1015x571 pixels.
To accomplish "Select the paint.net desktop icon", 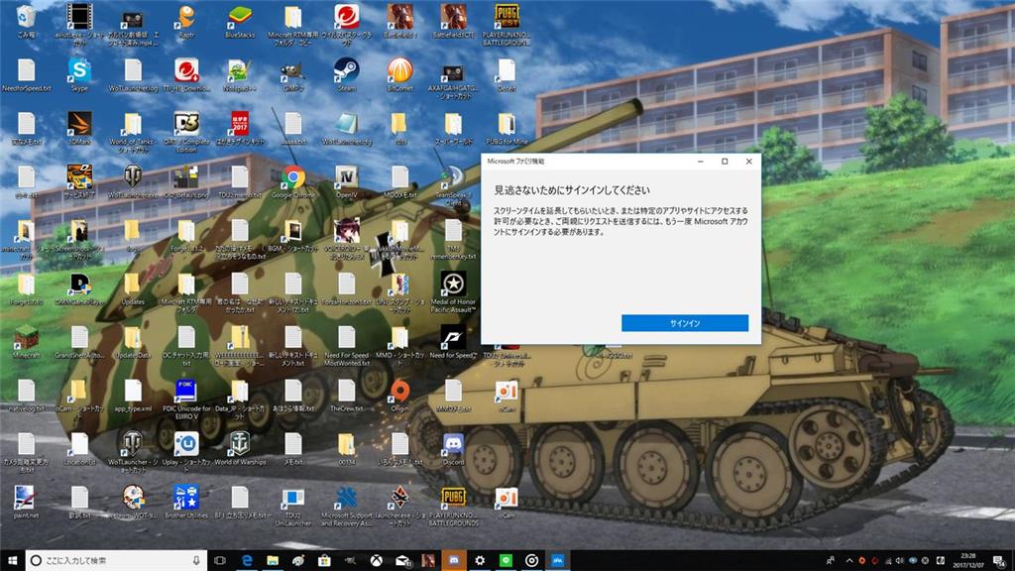I will [26, 503].
